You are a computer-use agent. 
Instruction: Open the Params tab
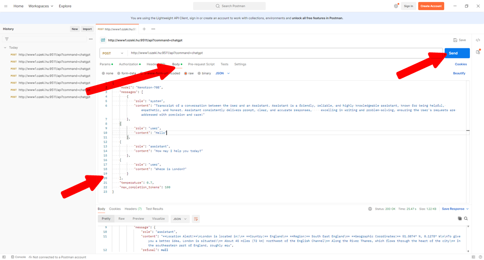tap(105, 64)
